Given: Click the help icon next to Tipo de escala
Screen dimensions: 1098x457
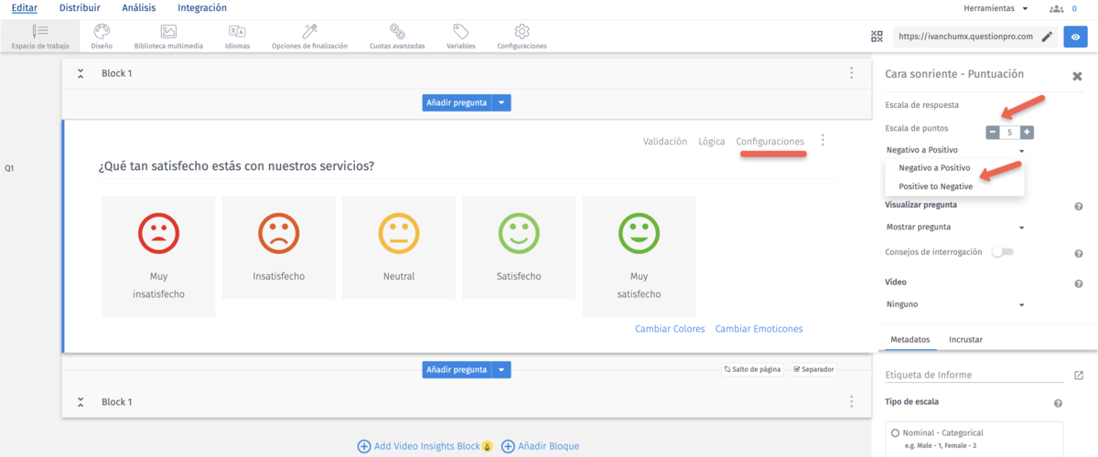Looking at the screenshot, I should coord(1058,403).
